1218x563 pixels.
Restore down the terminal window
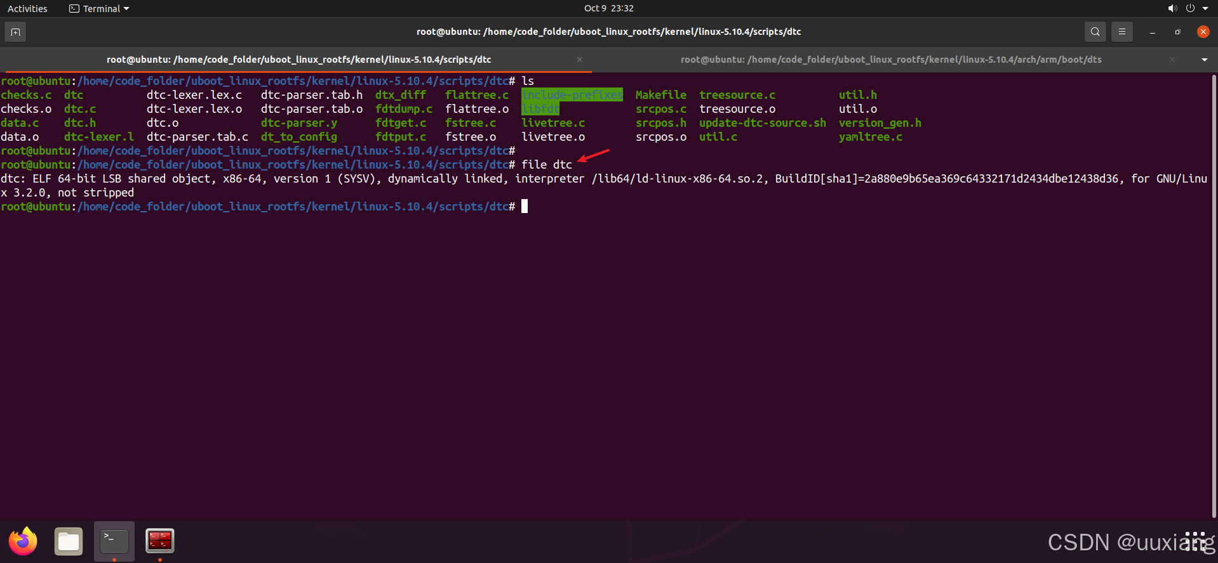[1178, 32]
